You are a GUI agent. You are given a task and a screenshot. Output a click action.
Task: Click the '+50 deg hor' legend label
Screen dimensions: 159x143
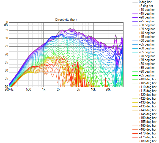[147, 41]
